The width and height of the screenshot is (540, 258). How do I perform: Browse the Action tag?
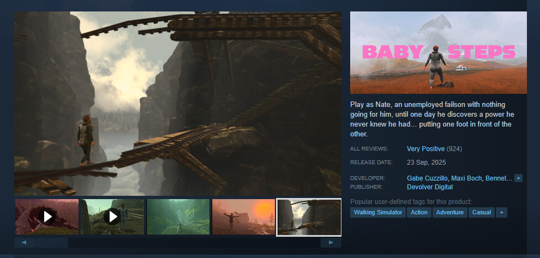tap(419, 213)
